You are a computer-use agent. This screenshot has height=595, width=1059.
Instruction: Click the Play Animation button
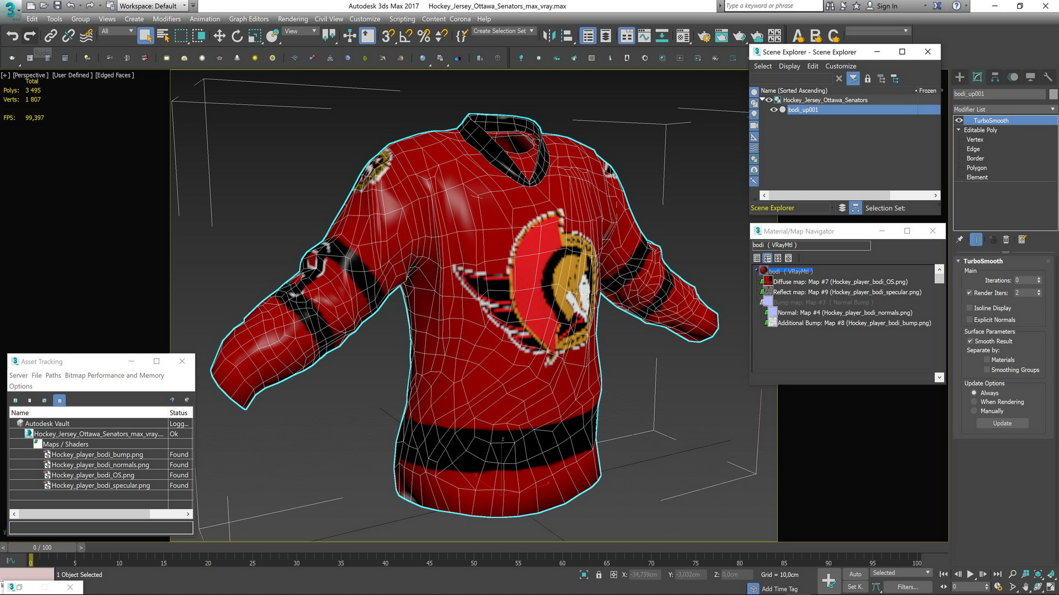970,574
